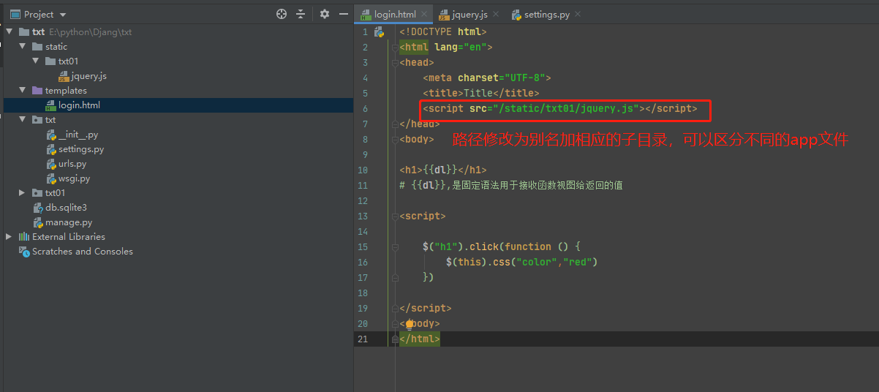Click the jquery.js file icon in tree
Screen dimensions: 879x392
pos(64,76)
